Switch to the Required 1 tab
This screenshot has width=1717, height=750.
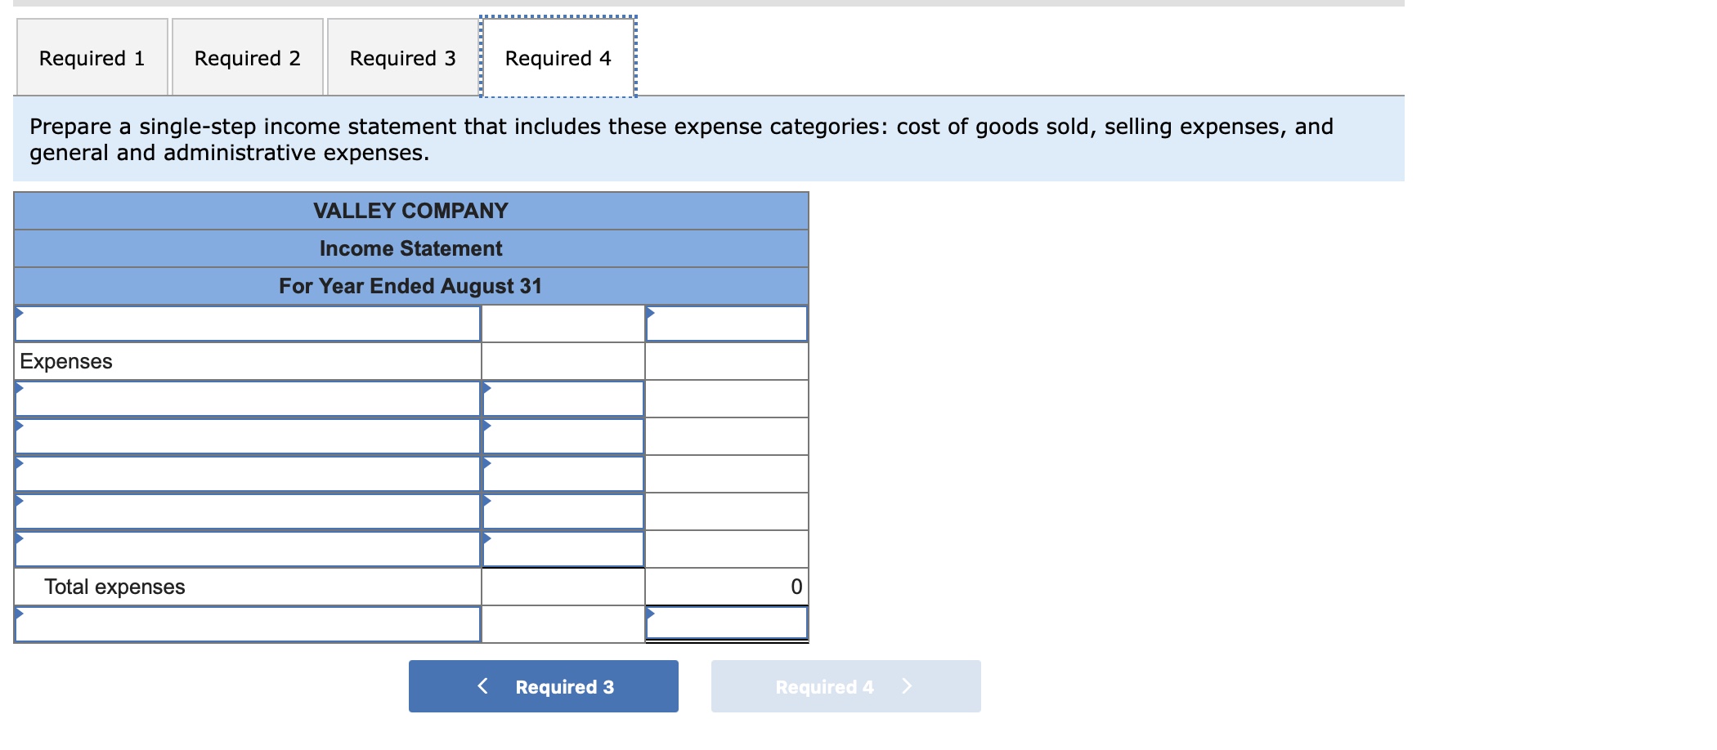point(92,57)
